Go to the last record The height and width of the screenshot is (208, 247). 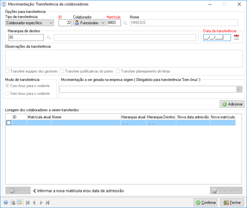point(48,202)
